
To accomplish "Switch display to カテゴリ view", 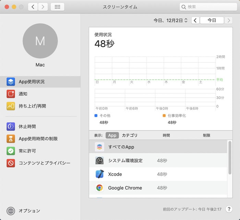I will pyautogui.click(x=130, y=135).
